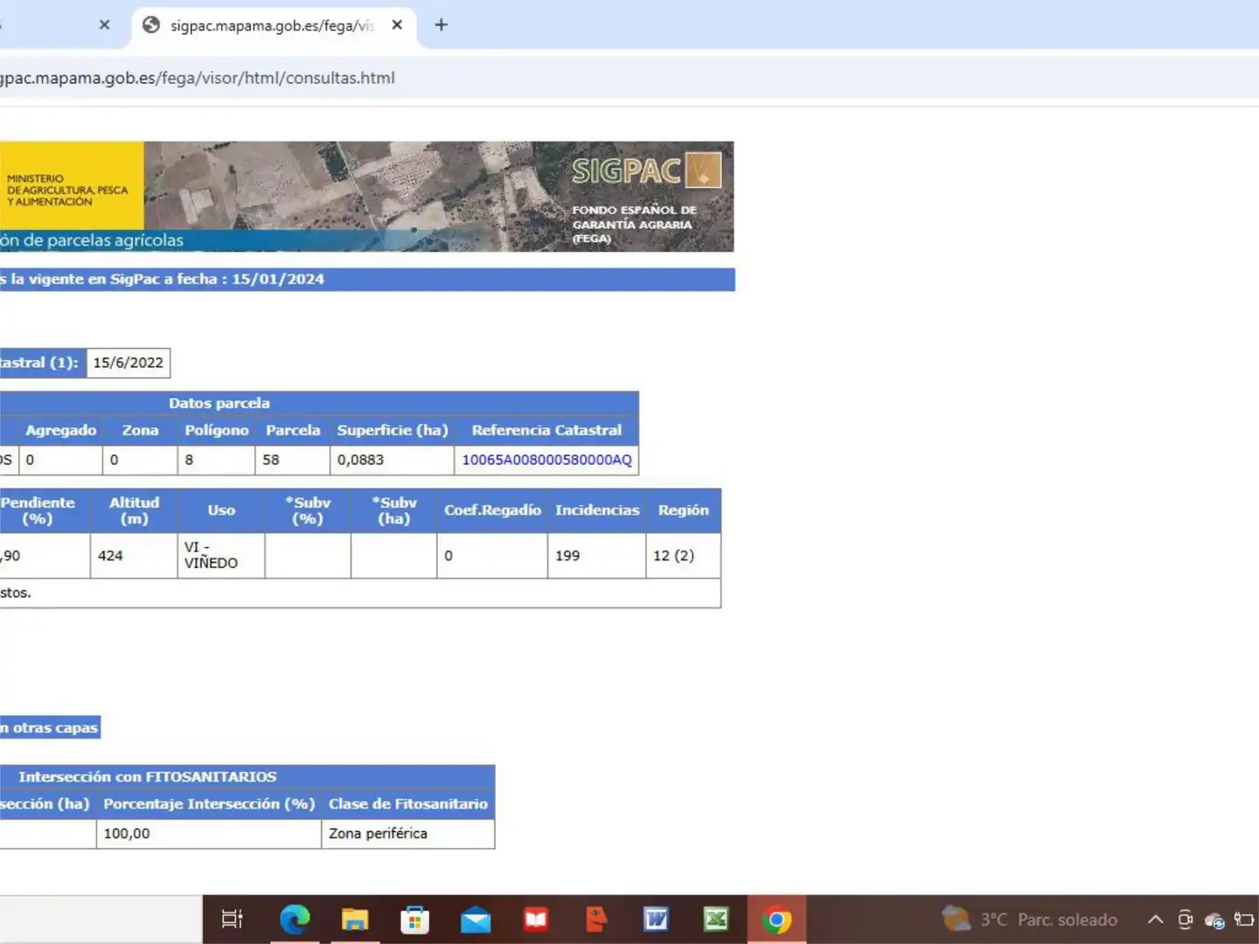
Task: Close the sigpac.mapama.gob.es tab
Action: point(397,25)
